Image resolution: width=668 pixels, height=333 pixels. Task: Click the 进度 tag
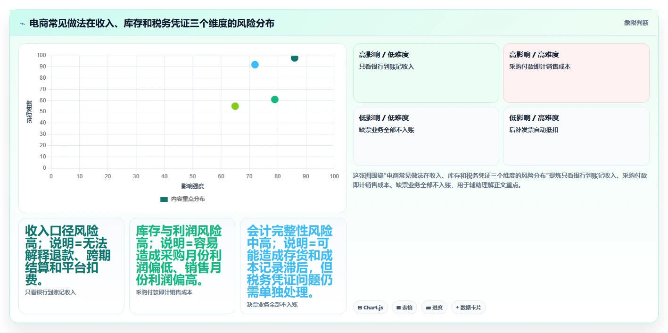tap(434, 308)
